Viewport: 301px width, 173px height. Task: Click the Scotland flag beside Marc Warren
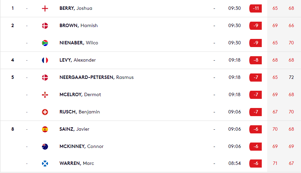pyautogui.click(x=45, y=164)
